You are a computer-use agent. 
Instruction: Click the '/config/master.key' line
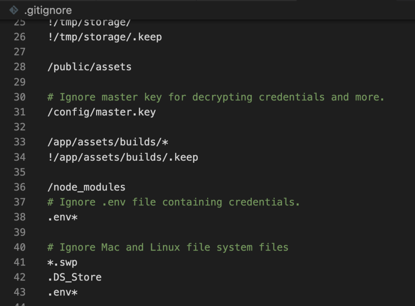pyautogui.click(x=102, y=112)
